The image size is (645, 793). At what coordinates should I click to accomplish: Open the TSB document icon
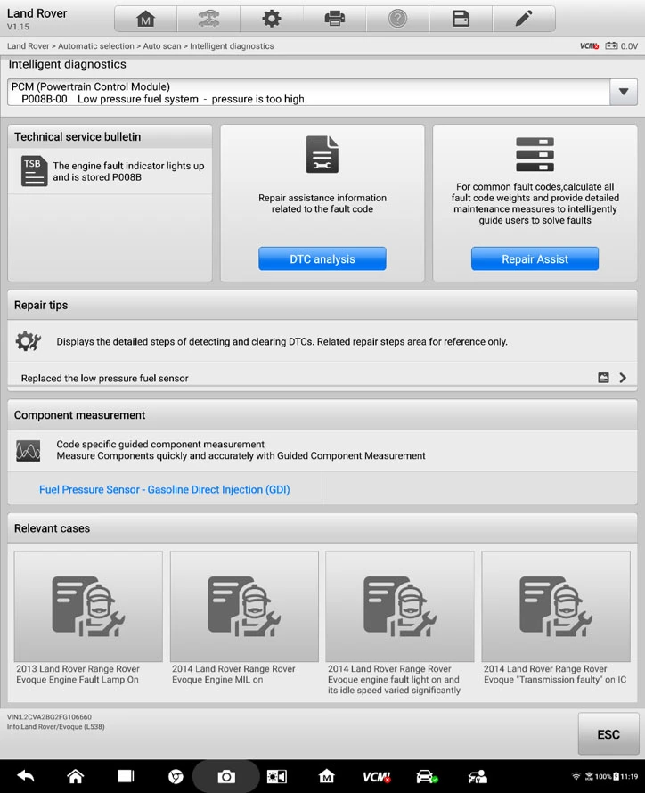pos(34,171)
